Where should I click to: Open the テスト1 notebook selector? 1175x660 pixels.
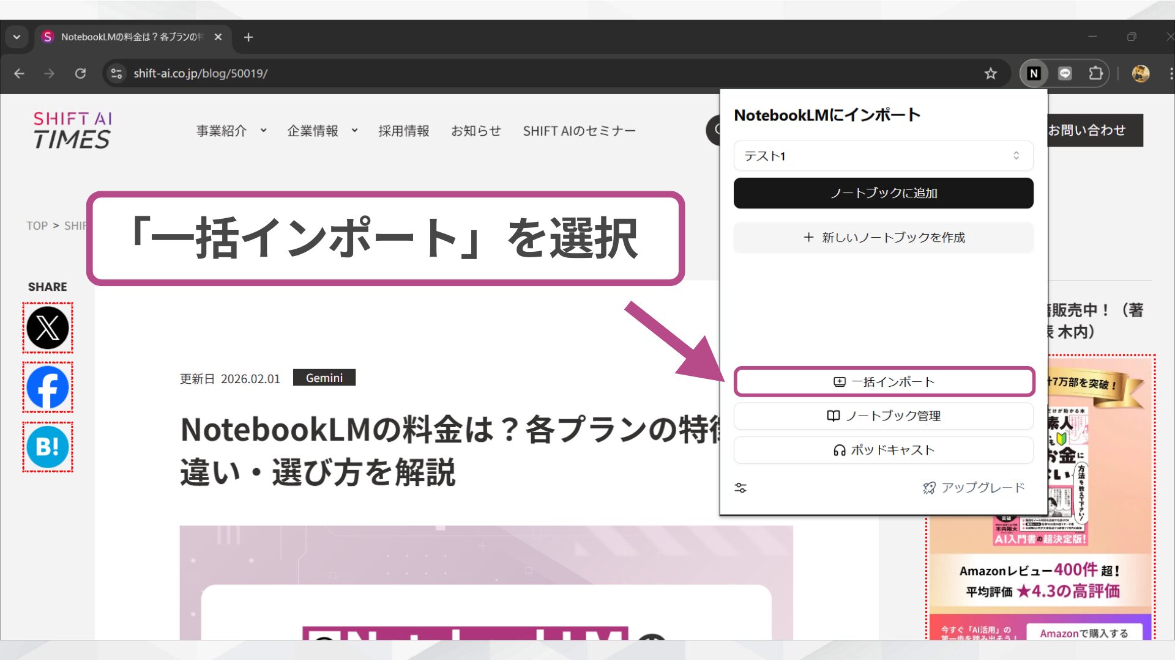click(x=883, y=156)
